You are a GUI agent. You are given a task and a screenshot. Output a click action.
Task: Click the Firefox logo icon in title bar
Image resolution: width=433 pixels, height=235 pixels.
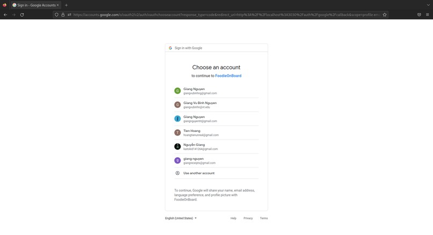4,5
